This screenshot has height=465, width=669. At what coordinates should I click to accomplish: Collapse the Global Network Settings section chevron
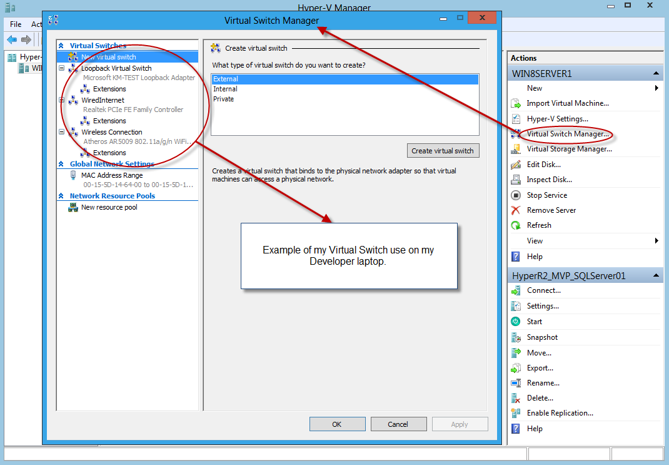point(61,164)
